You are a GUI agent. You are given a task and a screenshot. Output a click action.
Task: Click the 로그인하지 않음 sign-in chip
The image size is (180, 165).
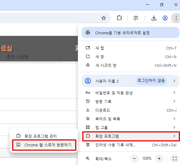(x=151, y=81)
